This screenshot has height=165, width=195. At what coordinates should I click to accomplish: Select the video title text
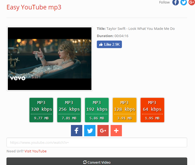(141, 28)
